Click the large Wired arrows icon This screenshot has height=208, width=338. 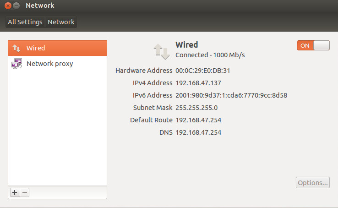point(162,51)
